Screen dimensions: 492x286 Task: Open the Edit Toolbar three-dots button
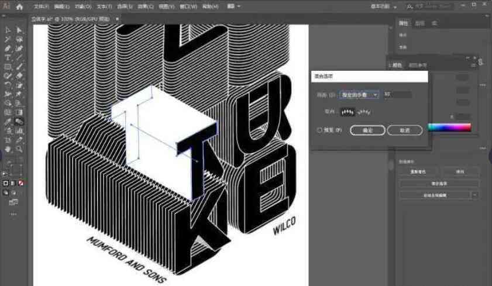13,214
